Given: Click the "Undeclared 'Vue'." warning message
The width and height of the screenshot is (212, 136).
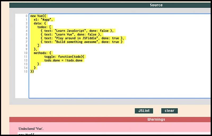Looking at the screenshot, I should (31, 129).
